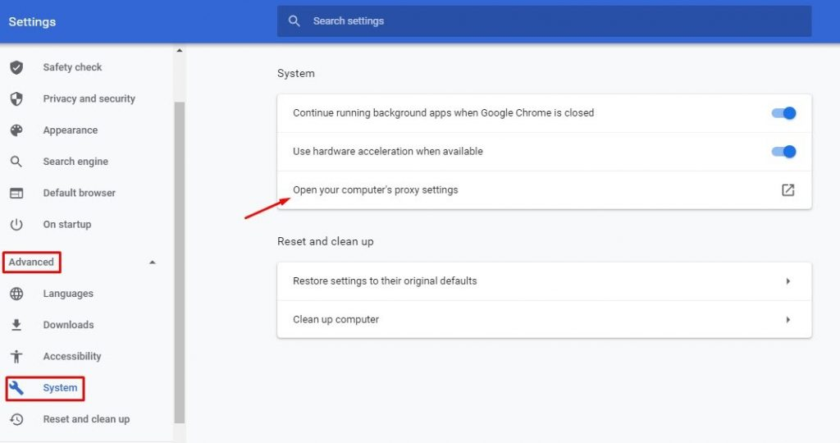Click the Default browser window icon

pyautogui.click(x=16, y=193)
